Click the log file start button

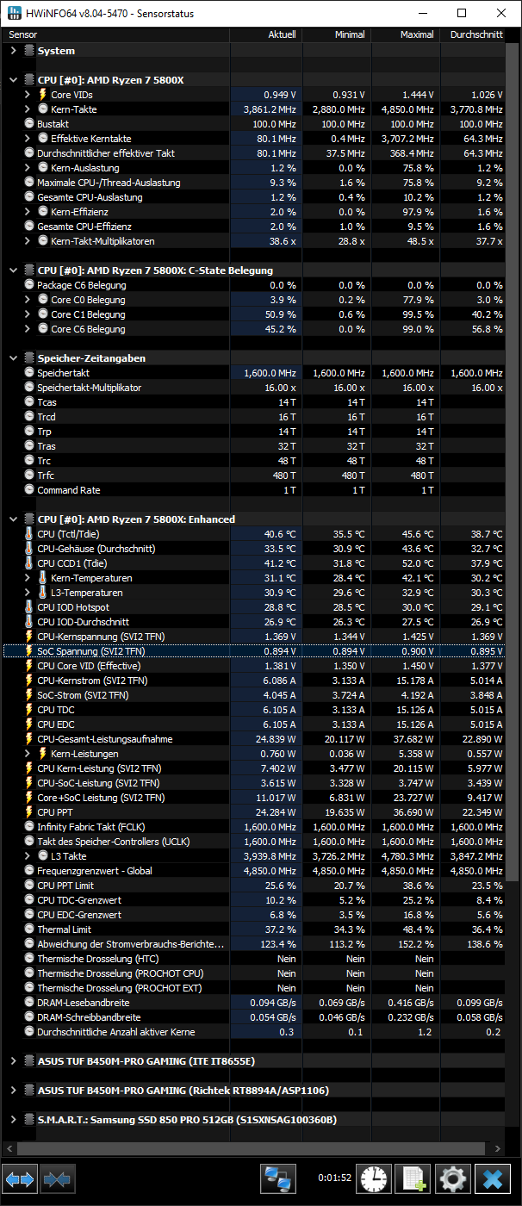(413, 1178)
